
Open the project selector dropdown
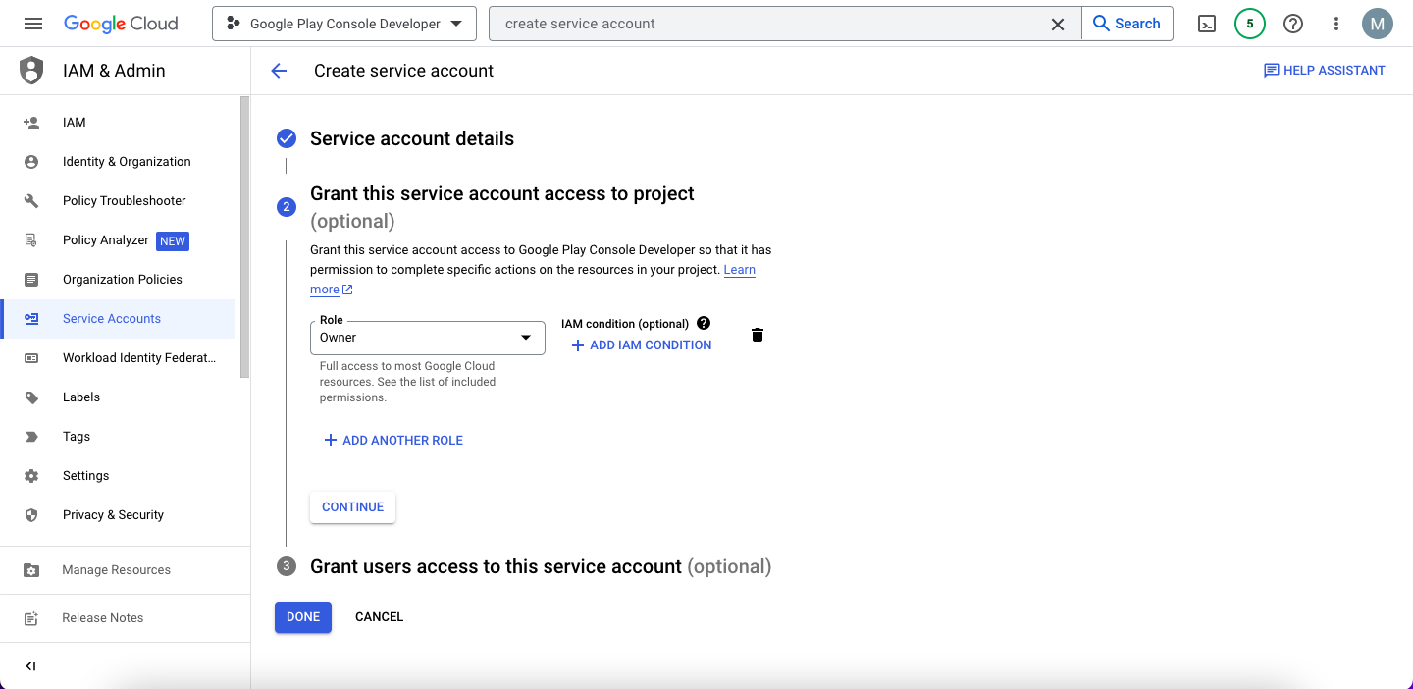344,24
